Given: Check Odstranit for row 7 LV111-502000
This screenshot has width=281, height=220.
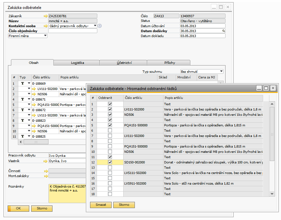Looking at the screenshot, I should (x=110, y=136).
